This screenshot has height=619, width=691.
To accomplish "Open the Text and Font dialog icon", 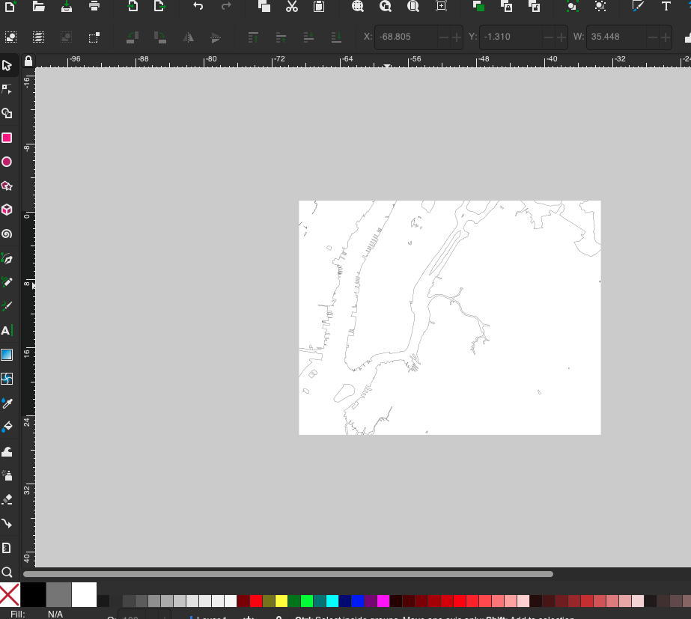I will [666, 6].
